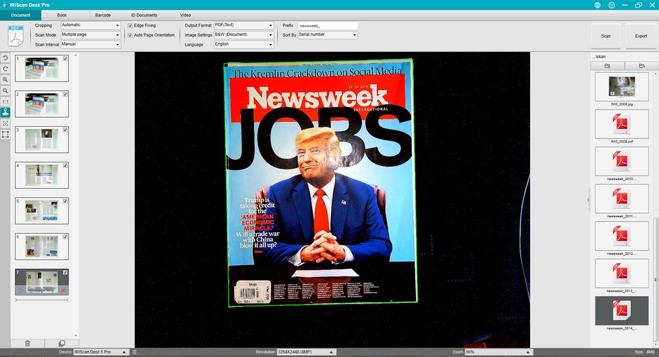The height and width of the screenshot is (357, 659).
Task: Collapse the right output panel arrow
Action: point(588,200)
